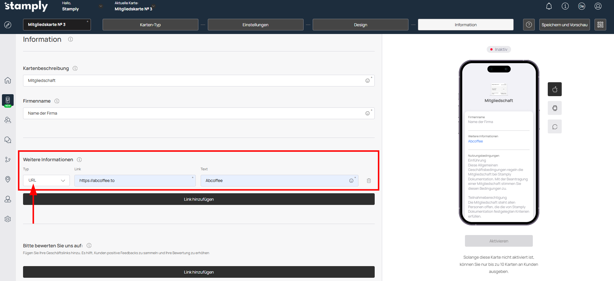This screenshot has width=614, height=281.
Task: Click the QR code icon button
Action: pos(600,25)
